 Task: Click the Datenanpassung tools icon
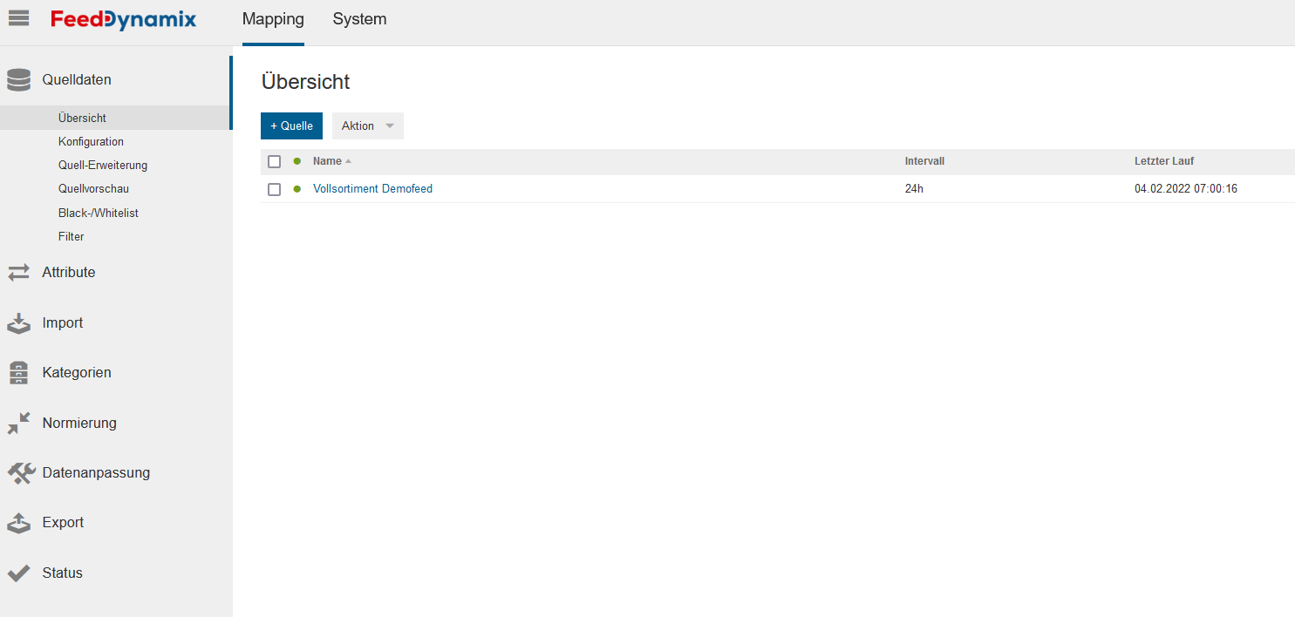pyautogui.click(x=21, y=473)
